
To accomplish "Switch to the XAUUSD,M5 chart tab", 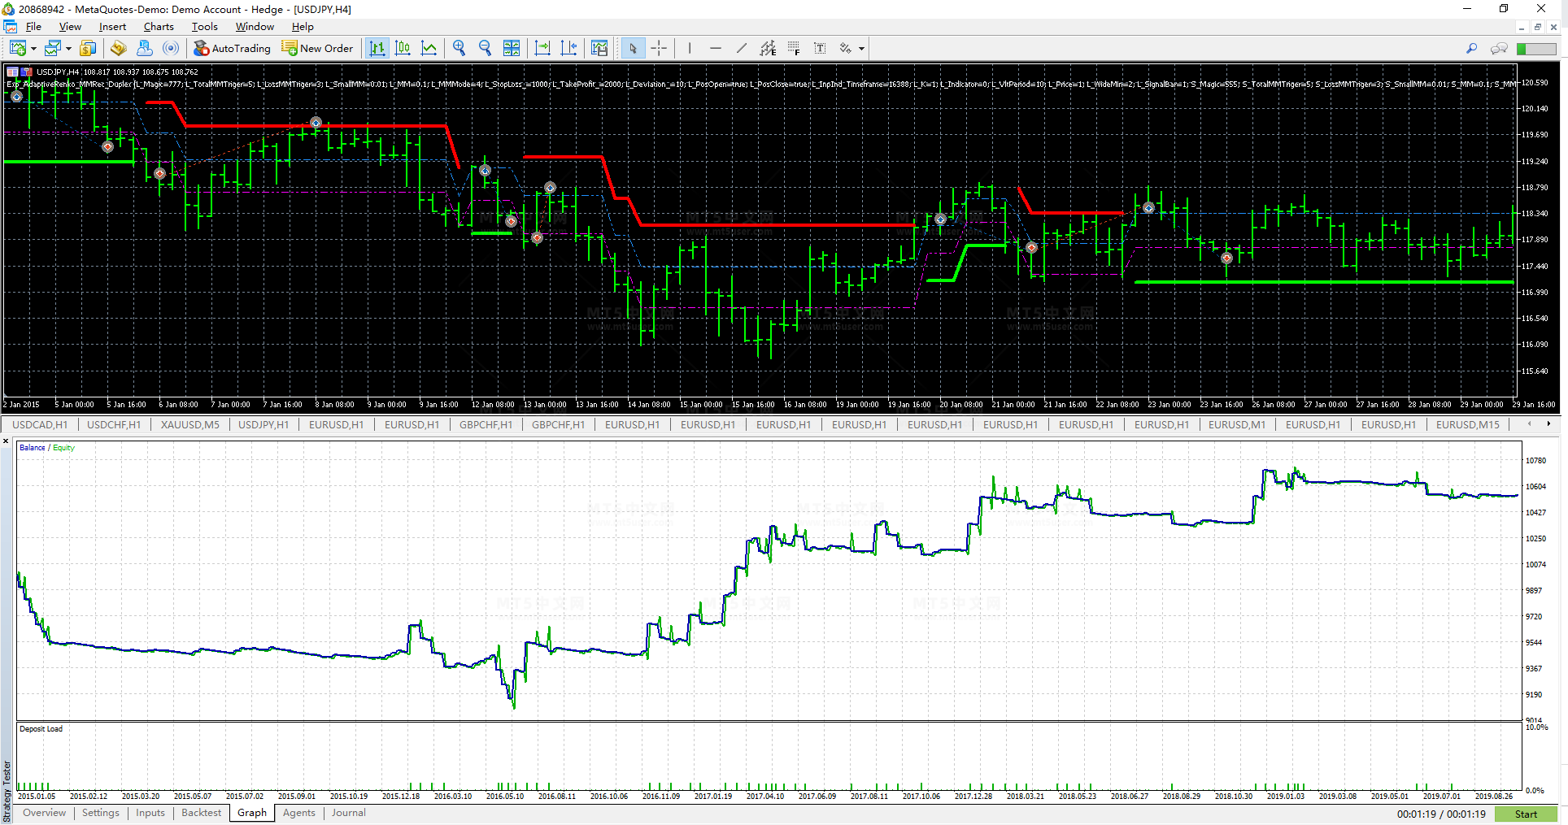I will 189,424.
